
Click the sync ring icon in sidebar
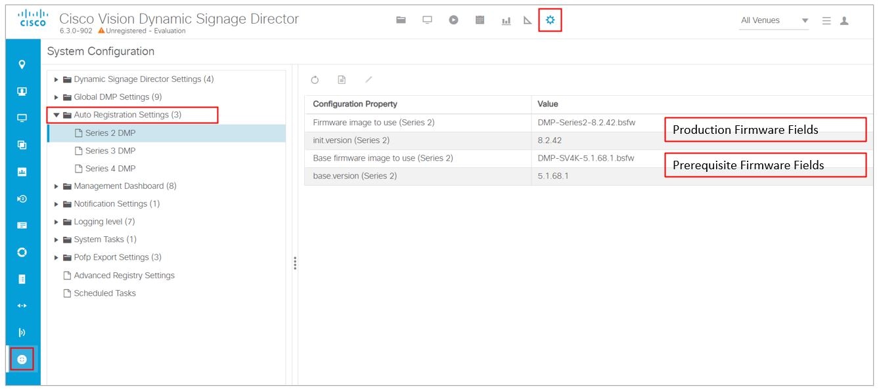click(22, 252)
